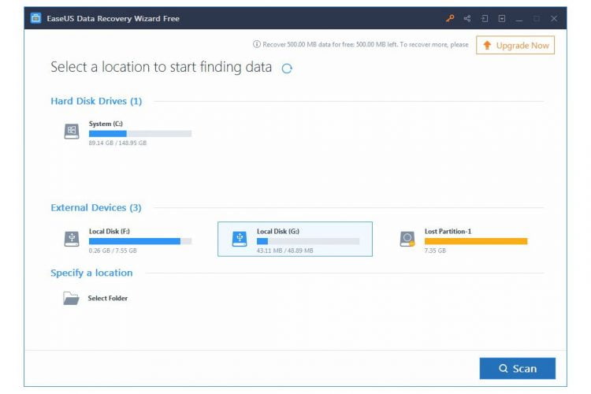
Task: Choose Select Folder label
Action: pos(108,298)
